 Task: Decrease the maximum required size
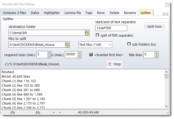pyautogui.click(x=79, y=56)
